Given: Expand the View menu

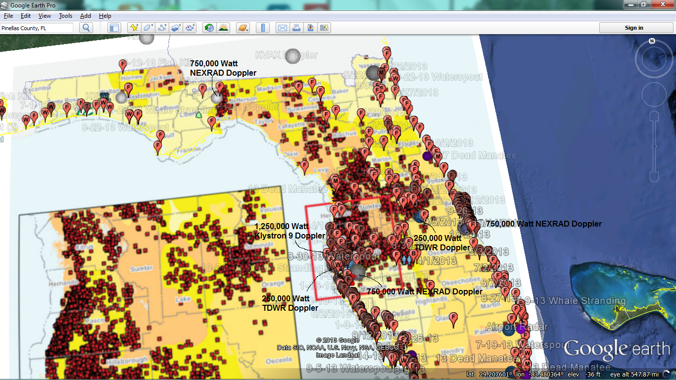Looking at the screenshot, I should 45,16.
